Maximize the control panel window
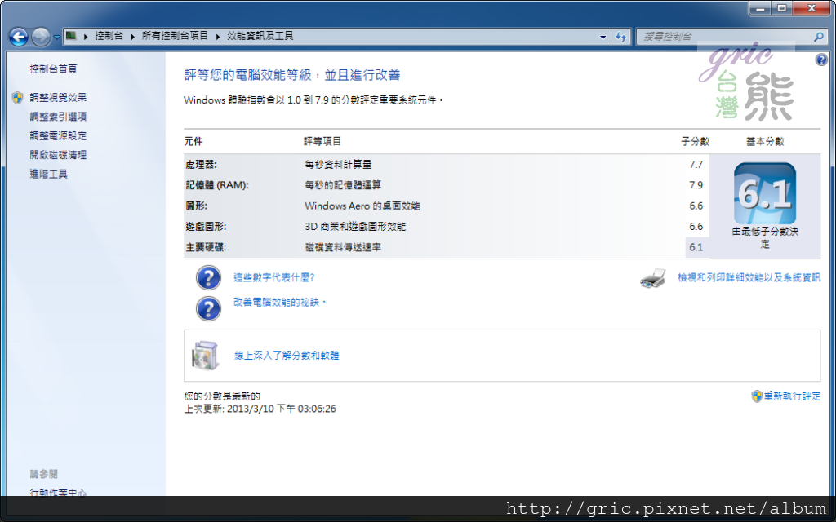The height and width of the screenshot is (522, 836). tap(782, 8)
